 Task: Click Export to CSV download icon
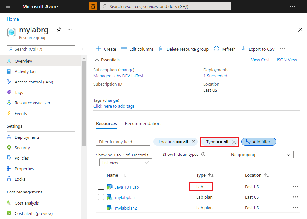pos(243,49)
